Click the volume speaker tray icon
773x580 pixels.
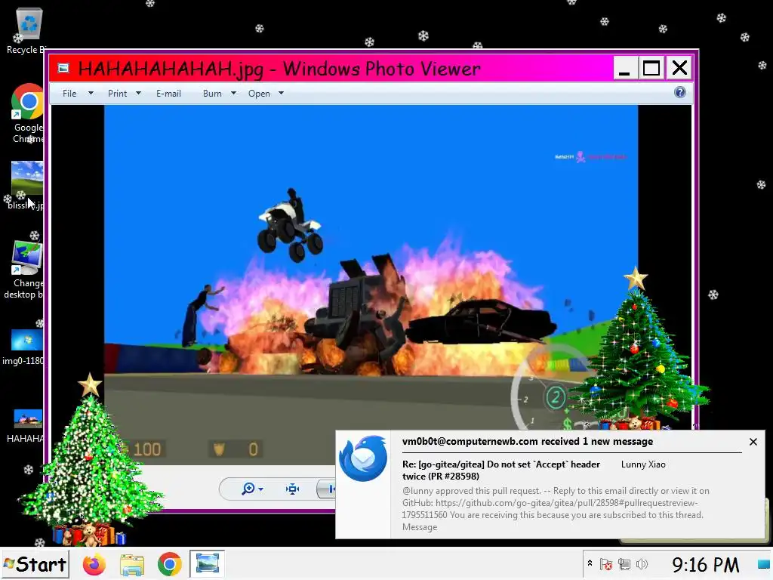[x=642, y=564]
